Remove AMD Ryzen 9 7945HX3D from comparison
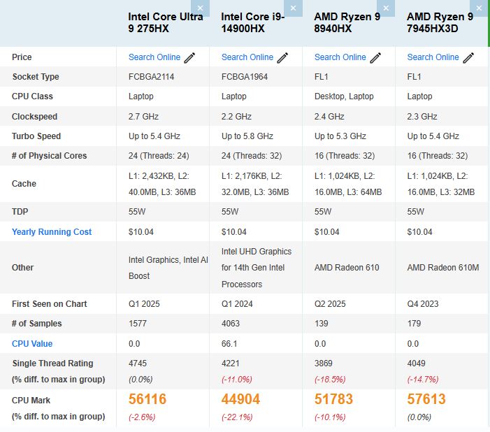 click(480, 8)
